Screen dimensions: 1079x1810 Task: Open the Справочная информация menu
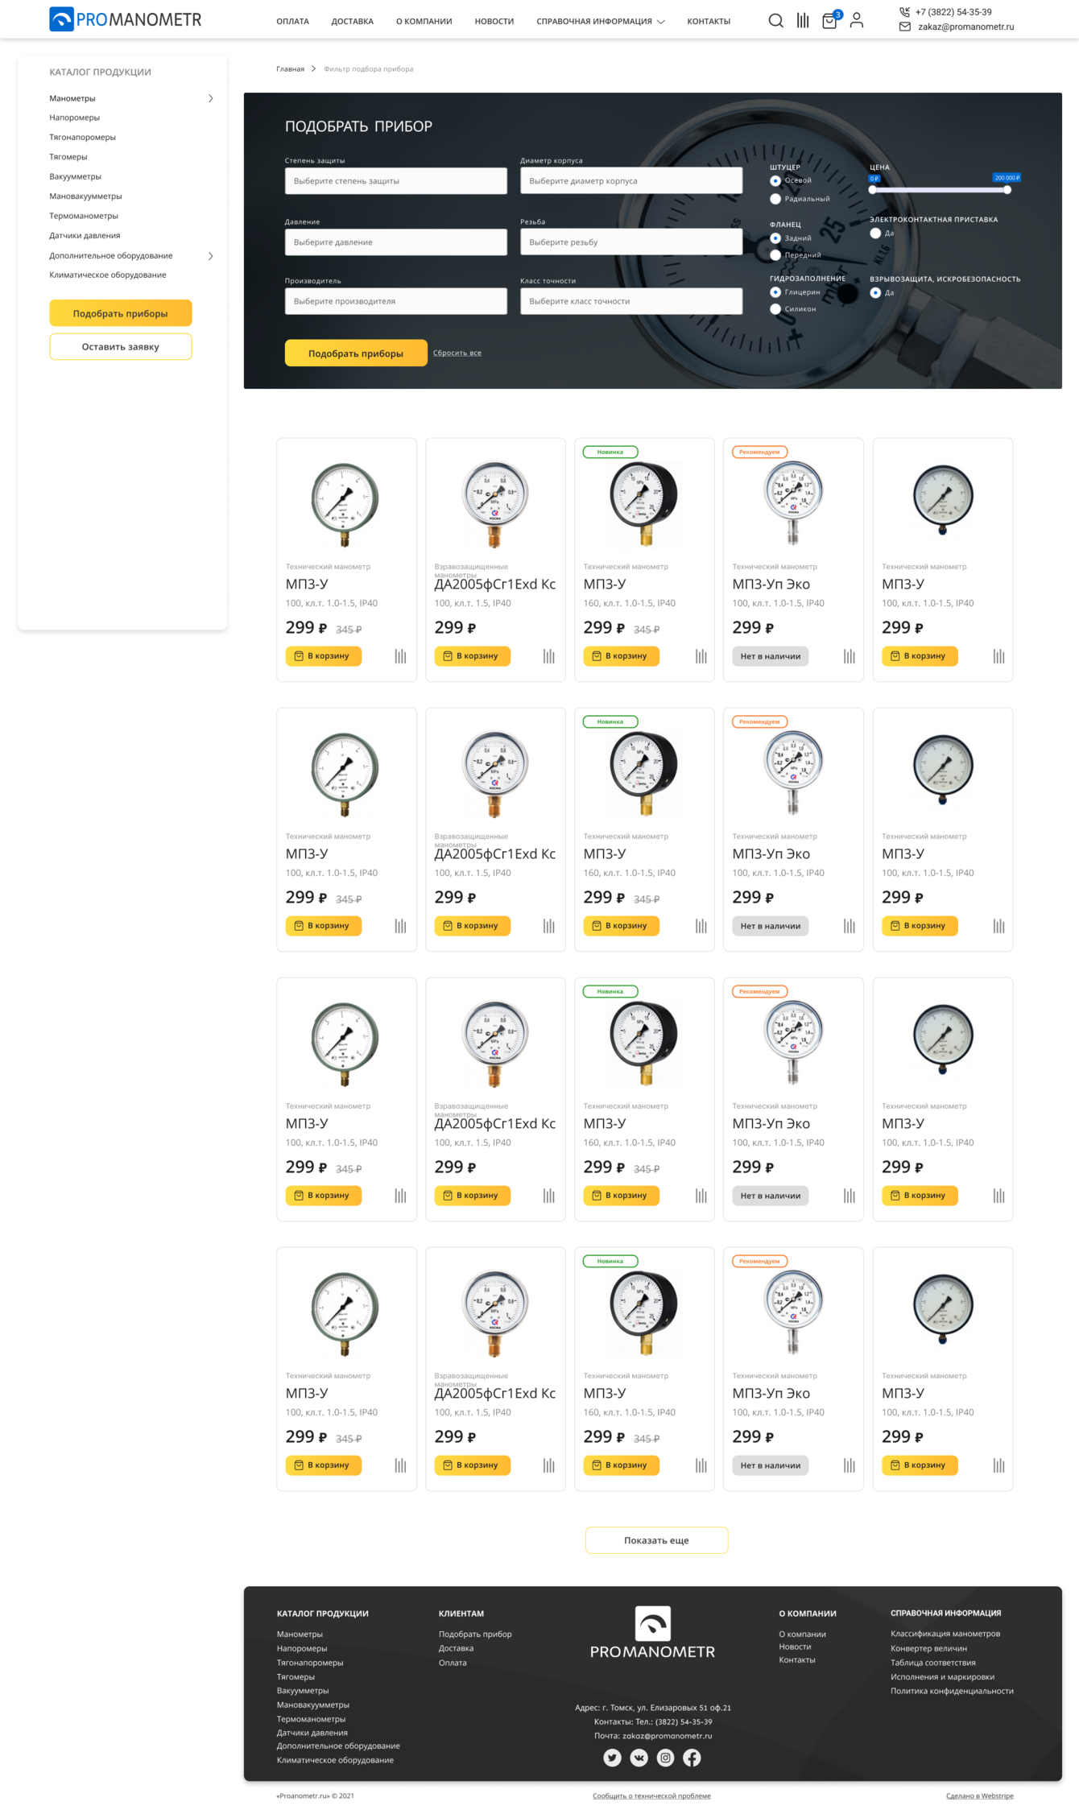600,22
